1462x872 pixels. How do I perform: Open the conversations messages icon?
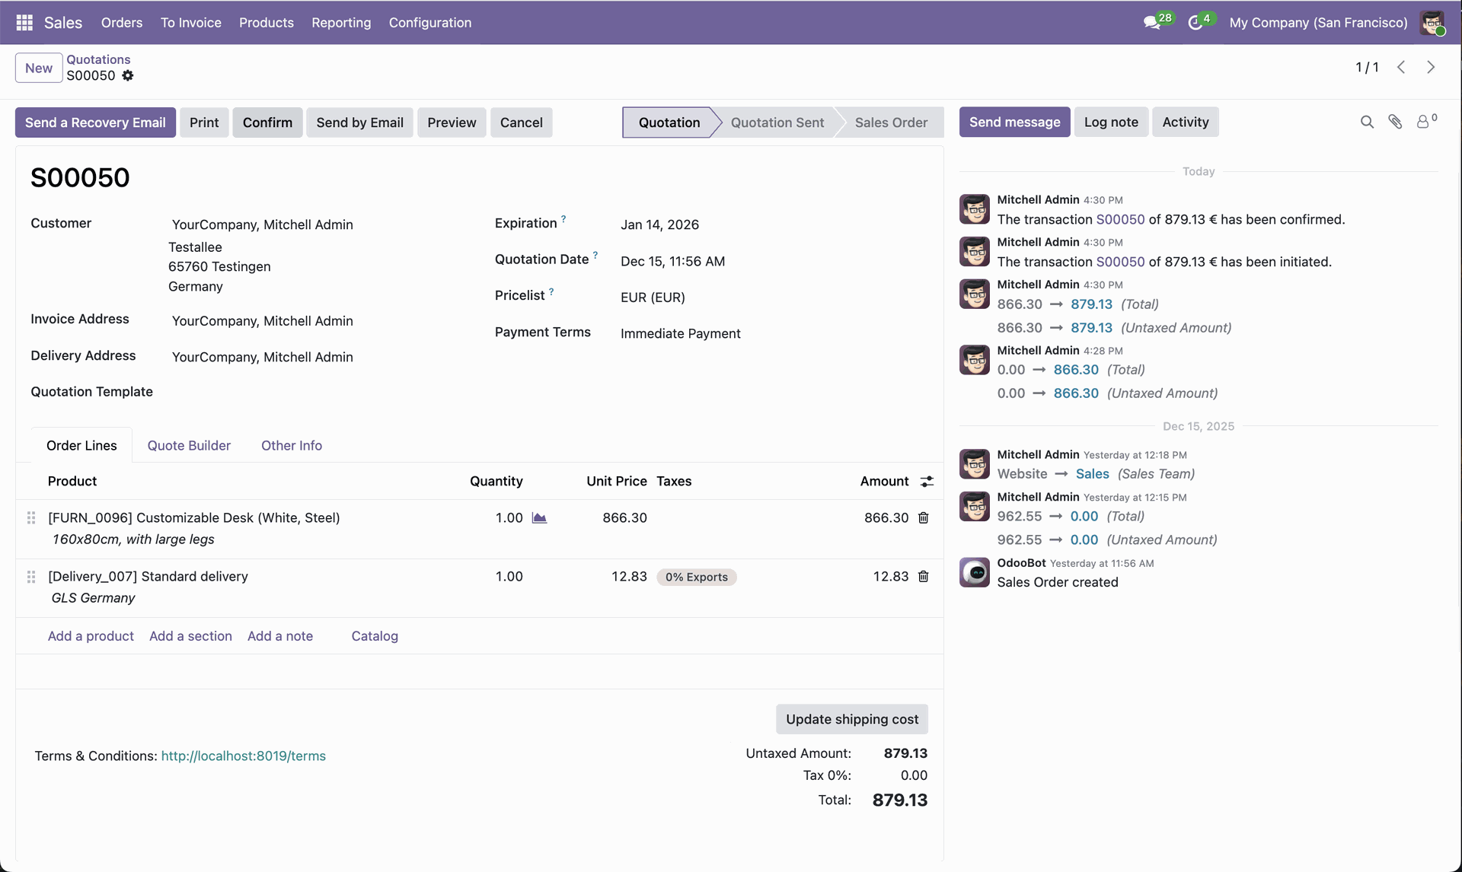1152,23
